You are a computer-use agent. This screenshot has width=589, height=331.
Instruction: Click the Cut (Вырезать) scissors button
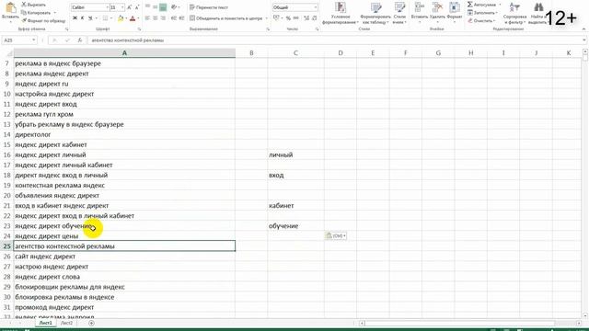pyautogui.click(x=33, y=5)
